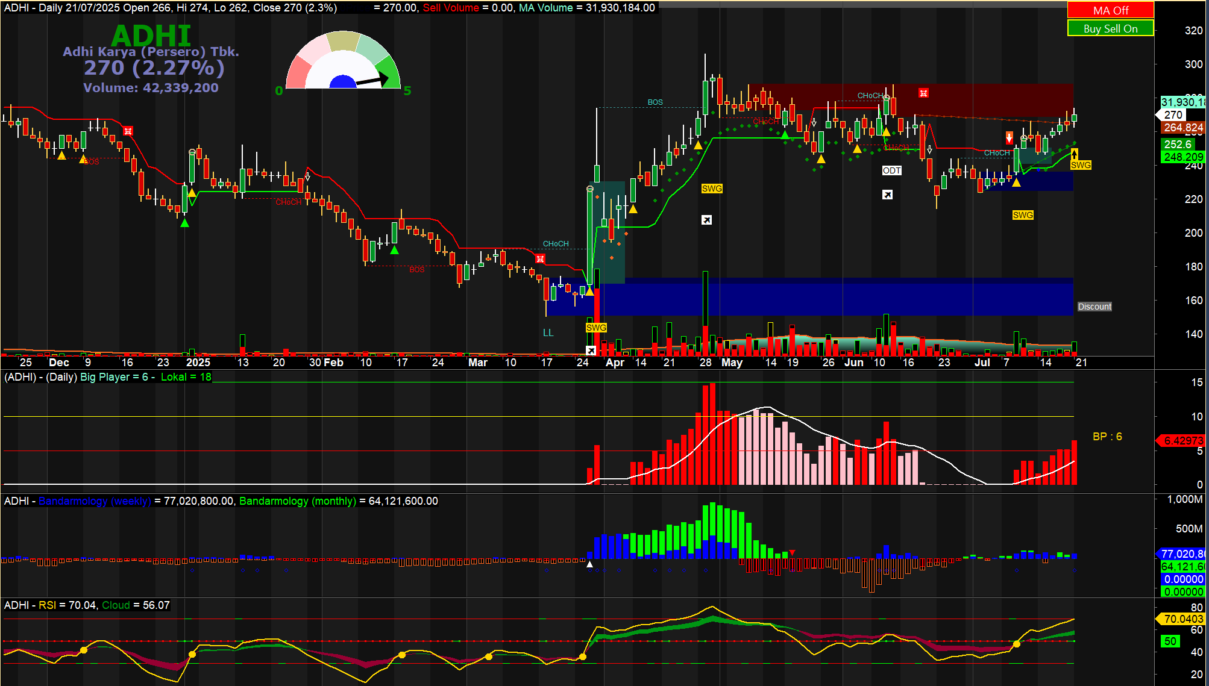The width and height of the screenshot is (1209, 686).
Task: Click the Sell Volume label in the title bar
Action: [451, 8]
